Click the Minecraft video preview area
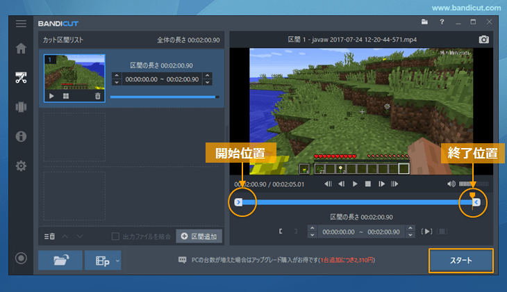Screen dimensions: 507x292 (x=361, y=111)
